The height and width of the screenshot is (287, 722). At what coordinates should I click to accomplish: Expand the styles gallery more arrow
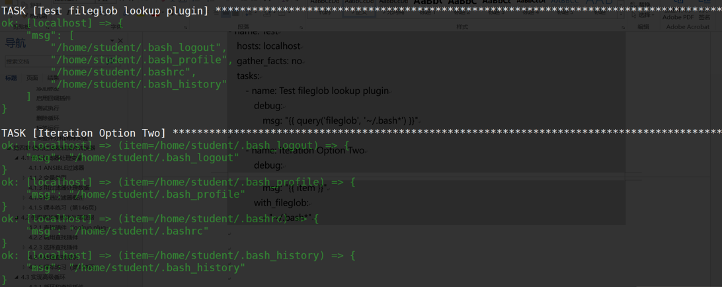tap(622, 13)
